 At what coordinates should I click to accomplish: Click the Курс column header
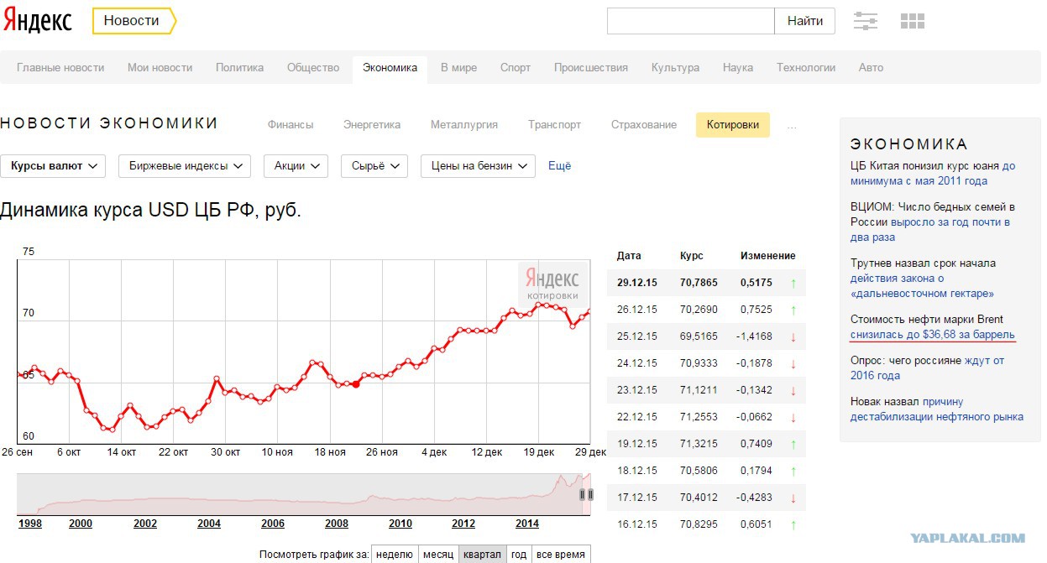click(x=692, y=256)
